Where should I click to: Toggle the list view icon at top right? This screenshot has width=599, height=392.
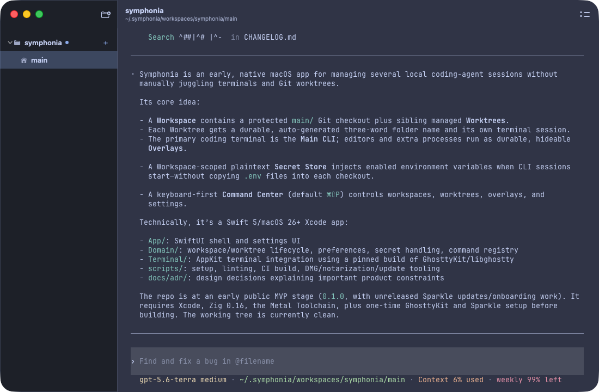pos(584,15)
